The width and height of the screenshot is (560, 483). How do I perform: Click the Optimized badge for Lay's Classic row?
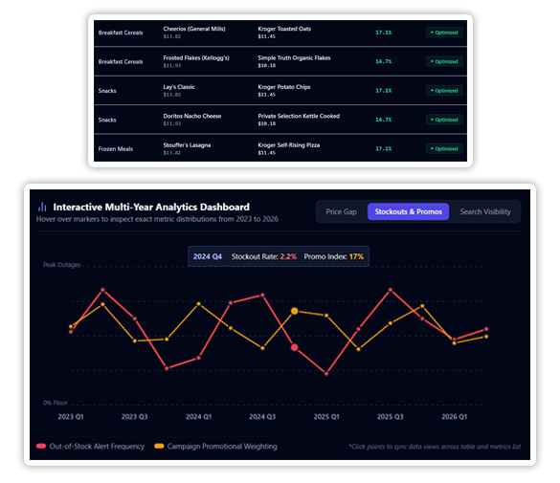[x=444, y=91]
